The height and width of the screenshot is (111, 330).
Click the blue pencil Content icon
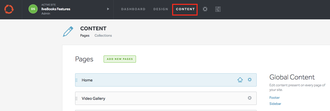tap(68, 32)
